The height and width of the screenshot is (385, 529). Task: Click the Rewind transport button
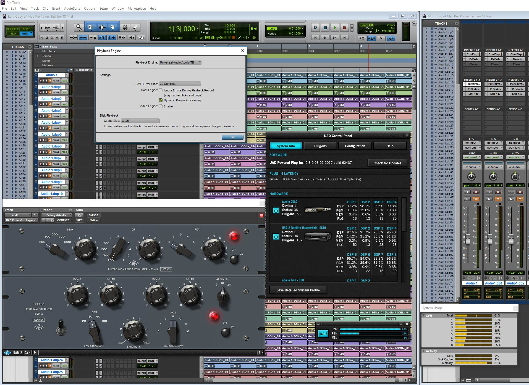pyautogui.click(x=325, y=38)
